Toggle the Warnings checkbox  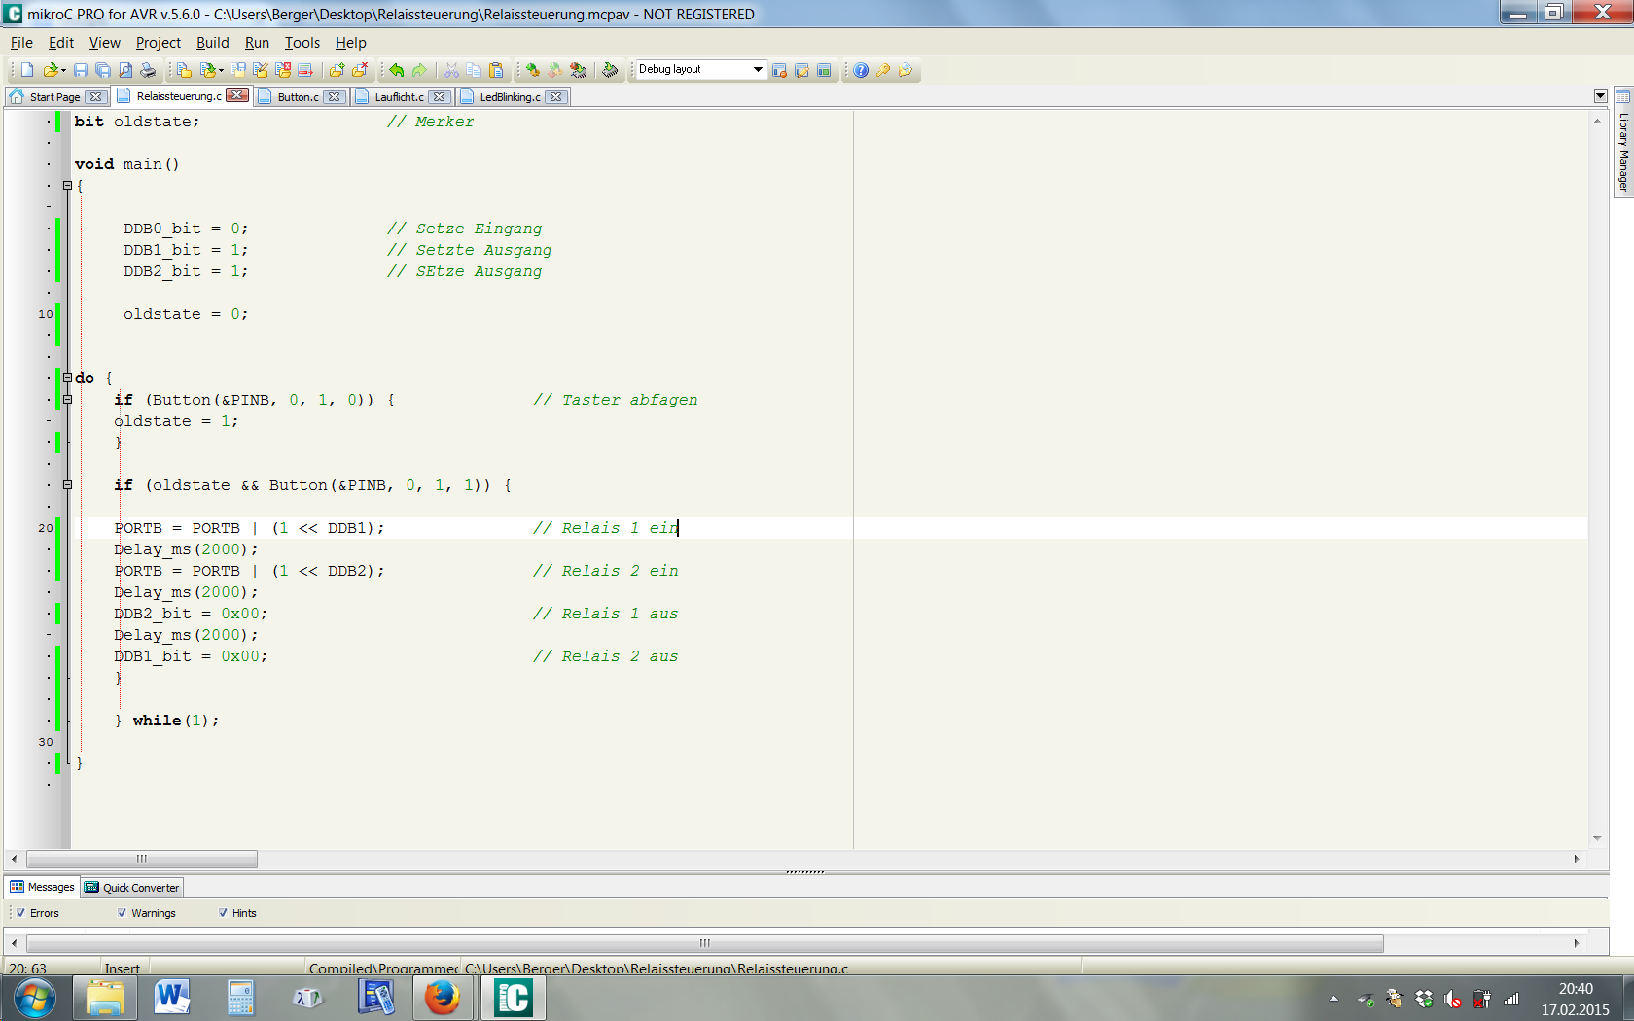point(122,913)
